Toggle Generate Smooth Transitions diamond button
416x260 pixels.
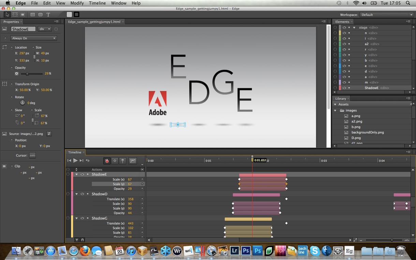point(115,161)
